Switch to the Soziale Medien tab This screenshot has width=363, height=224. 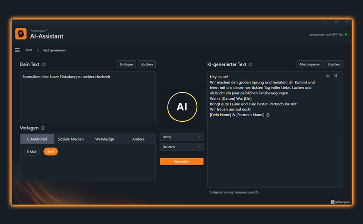71,139
